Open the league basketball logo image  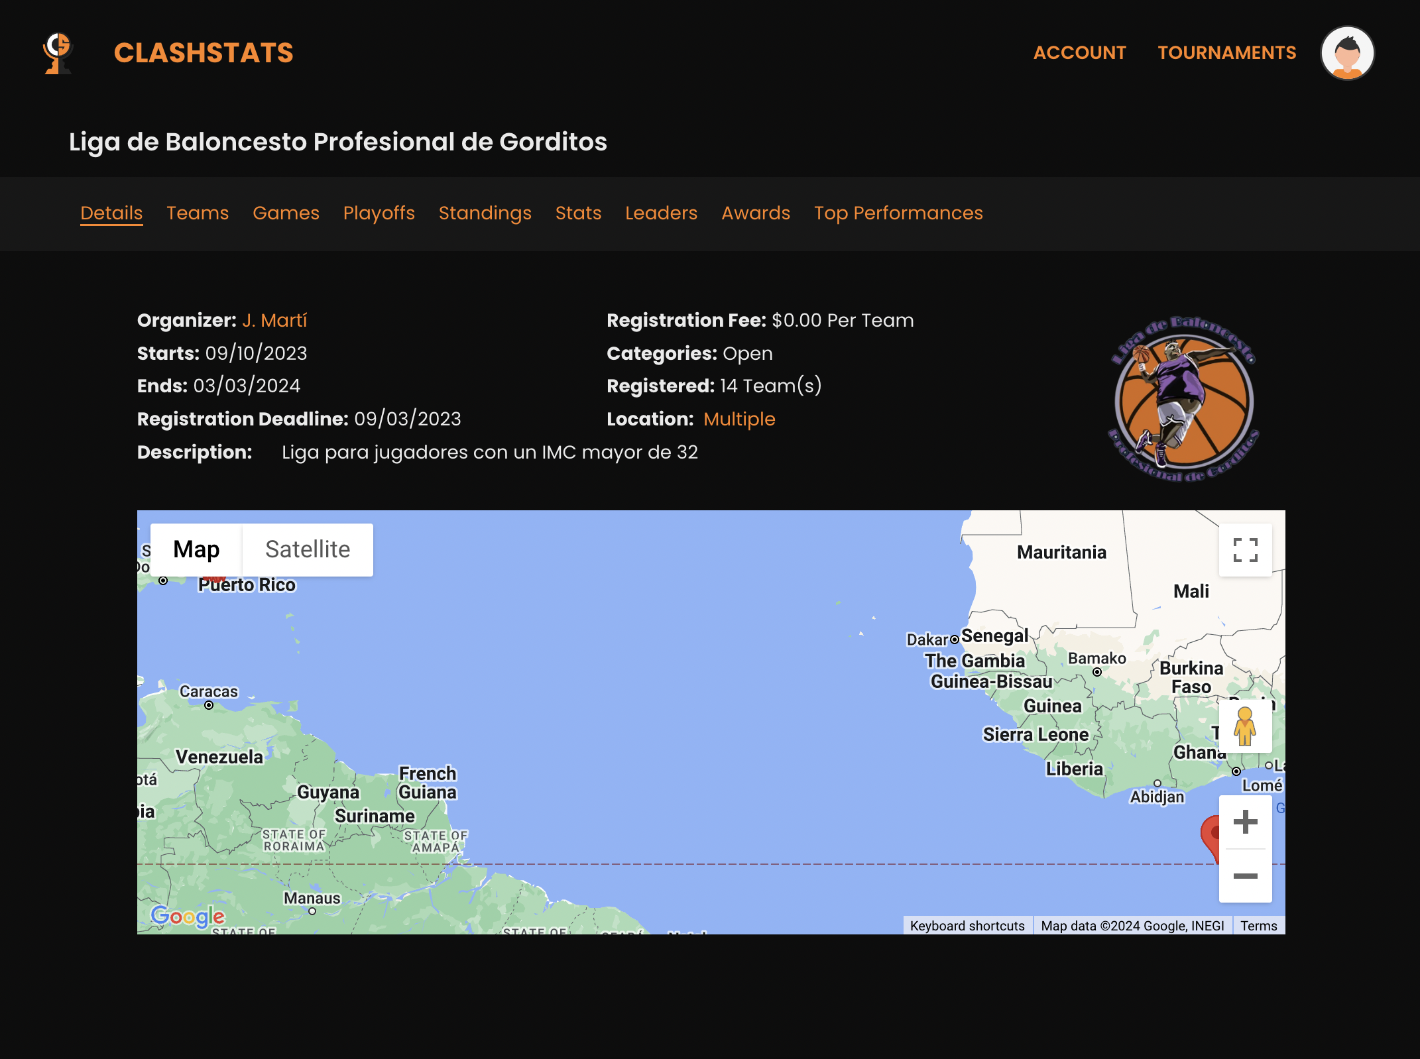click(x=1183, y=400)
